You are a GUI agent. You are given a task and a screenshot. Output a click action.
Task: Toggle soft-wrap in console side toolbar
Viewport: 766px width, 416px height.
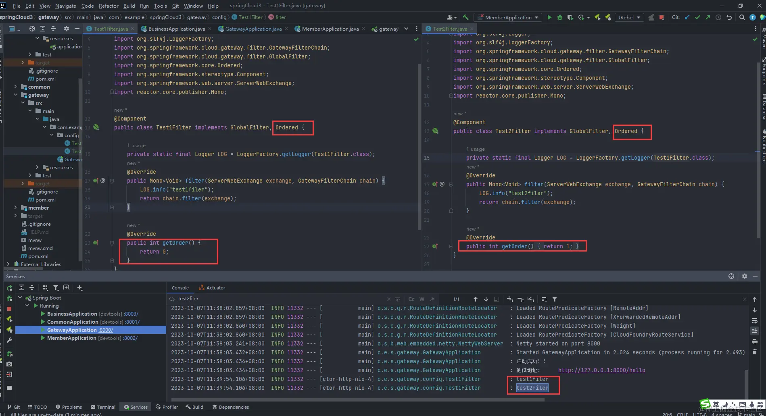coord(755,320)
